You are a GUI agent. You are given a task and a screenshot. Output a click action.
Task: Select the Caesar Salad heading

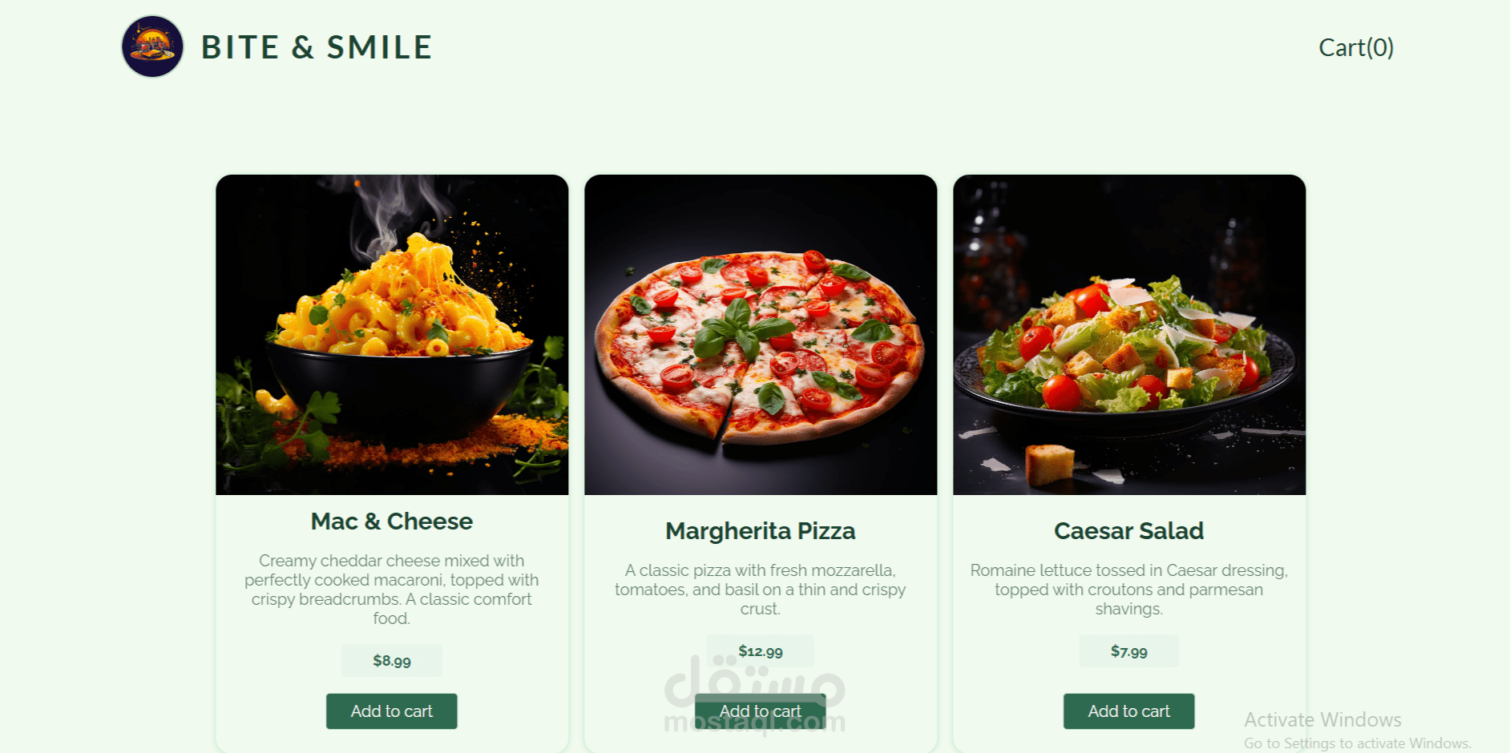(1129, 531)
